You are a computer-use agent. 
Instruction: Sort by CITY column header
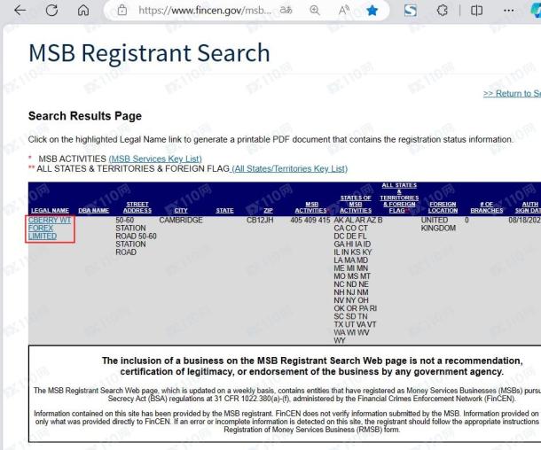181,211
